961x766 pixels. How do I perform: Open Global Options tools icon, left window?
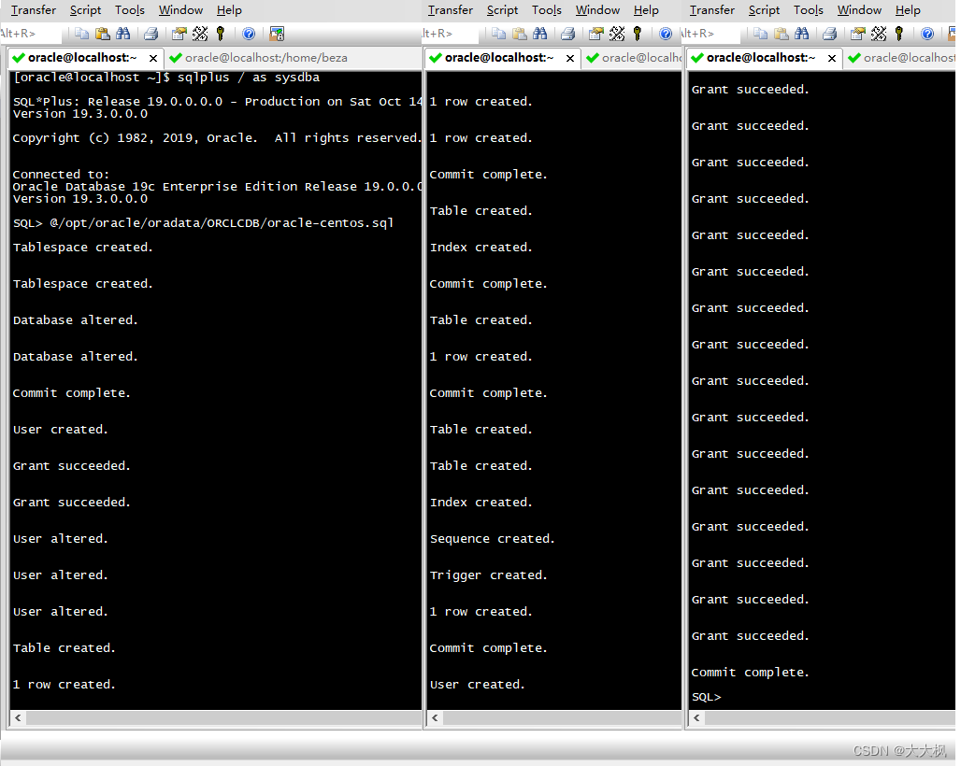tap(200, 34)
